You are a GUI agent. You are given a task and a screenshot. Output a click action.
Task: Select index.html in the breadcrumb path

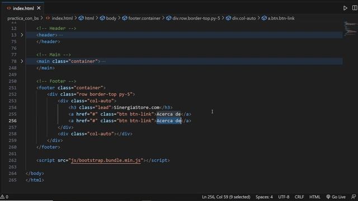(62, 18)
